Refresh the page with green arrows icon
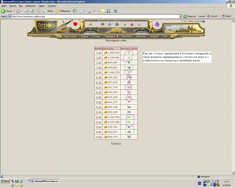This screenshot has height=188, width=235. click(x=32, y=11)
